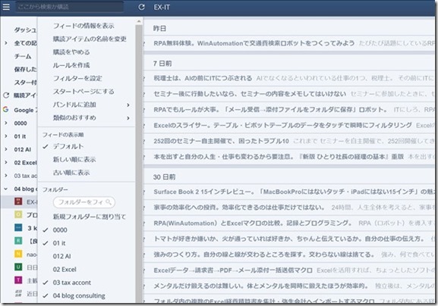Select 古い順に表示 order option
438x306 pixels.
[x=71, y=173]
